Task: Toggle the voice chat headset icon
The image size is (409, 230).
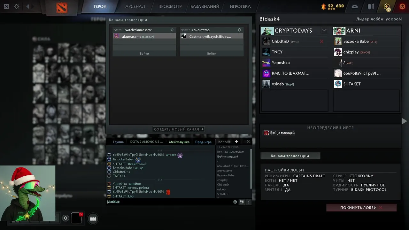Action: (x=66, y=218)
